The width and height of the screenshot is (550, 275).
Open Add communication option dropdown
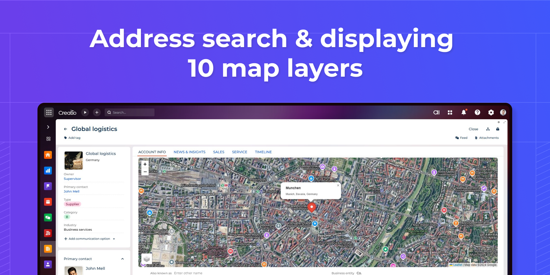point(90,239)
